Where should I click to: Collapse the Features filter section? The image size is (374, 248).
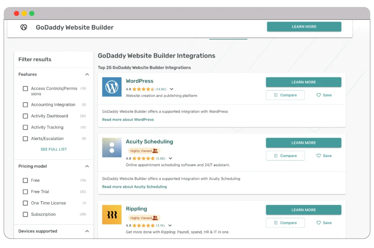87,74
